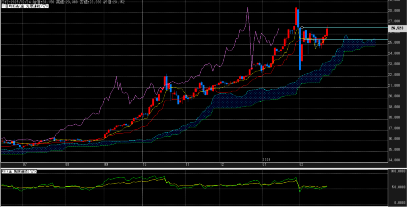Click the 100.0000 RSI axis label

coord(397,171)
